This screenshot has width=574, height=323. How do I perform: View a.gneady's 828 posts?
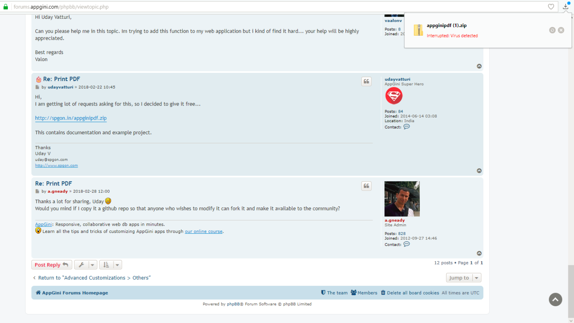click(x=402, y=234)
